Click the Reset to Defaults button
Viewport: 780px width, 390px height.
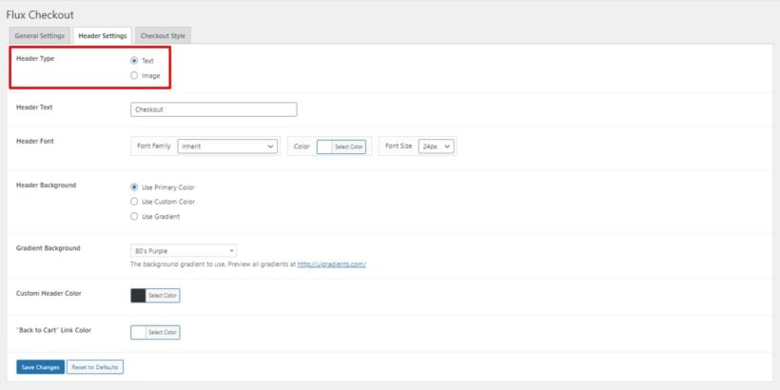point(95,367)
